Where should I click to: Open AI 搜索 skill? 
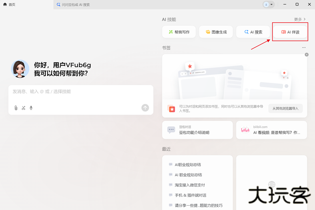point(253,32)
